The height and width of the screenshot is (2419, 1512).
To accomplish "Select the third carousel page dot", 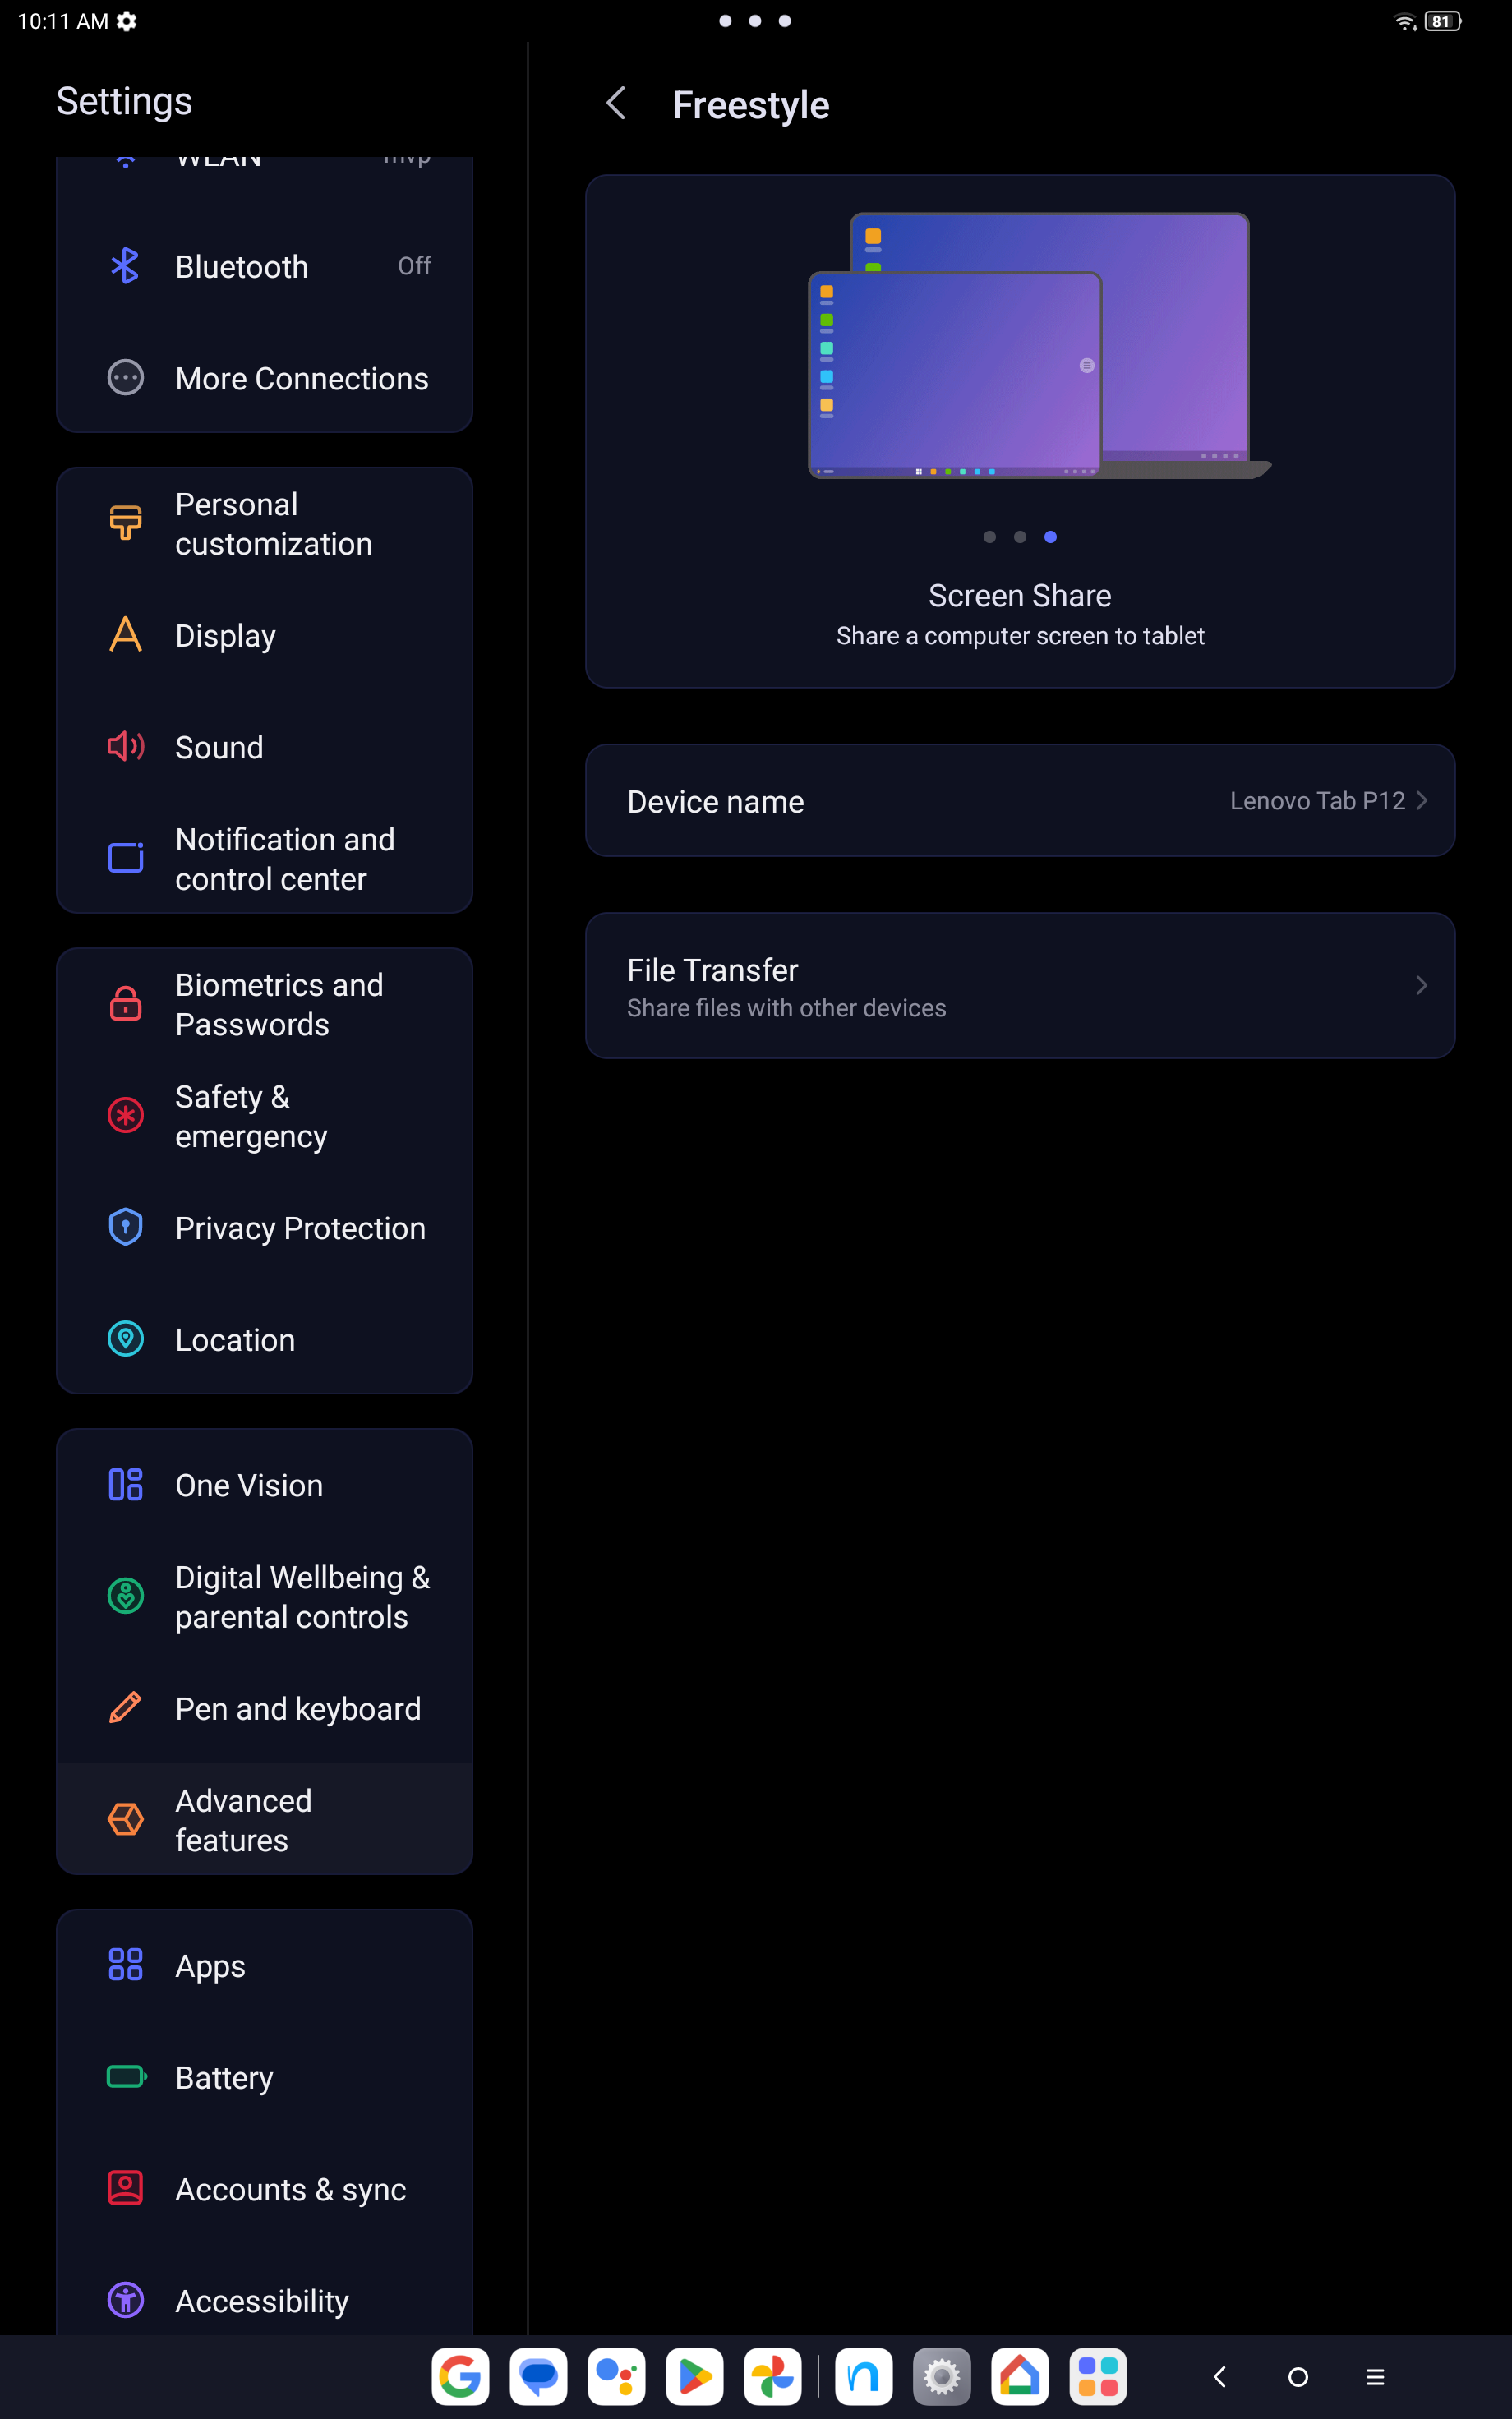I will (1050, 537).
